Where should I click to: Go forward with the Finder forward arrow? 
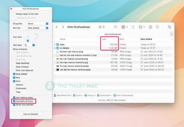click(x=63, y=27)
